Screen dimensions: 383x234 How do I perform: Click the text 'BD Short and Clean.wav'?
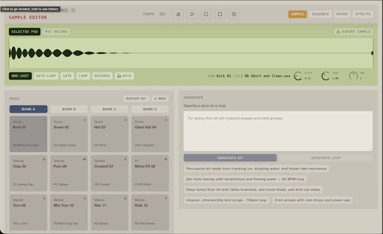coord(268,76)
